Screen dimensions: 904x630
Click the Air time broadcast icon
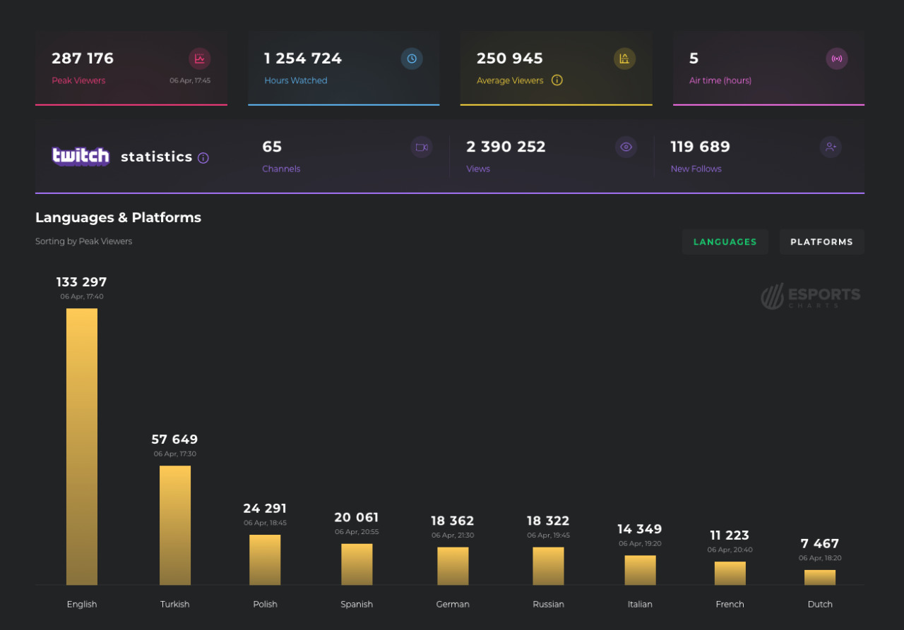837,59
